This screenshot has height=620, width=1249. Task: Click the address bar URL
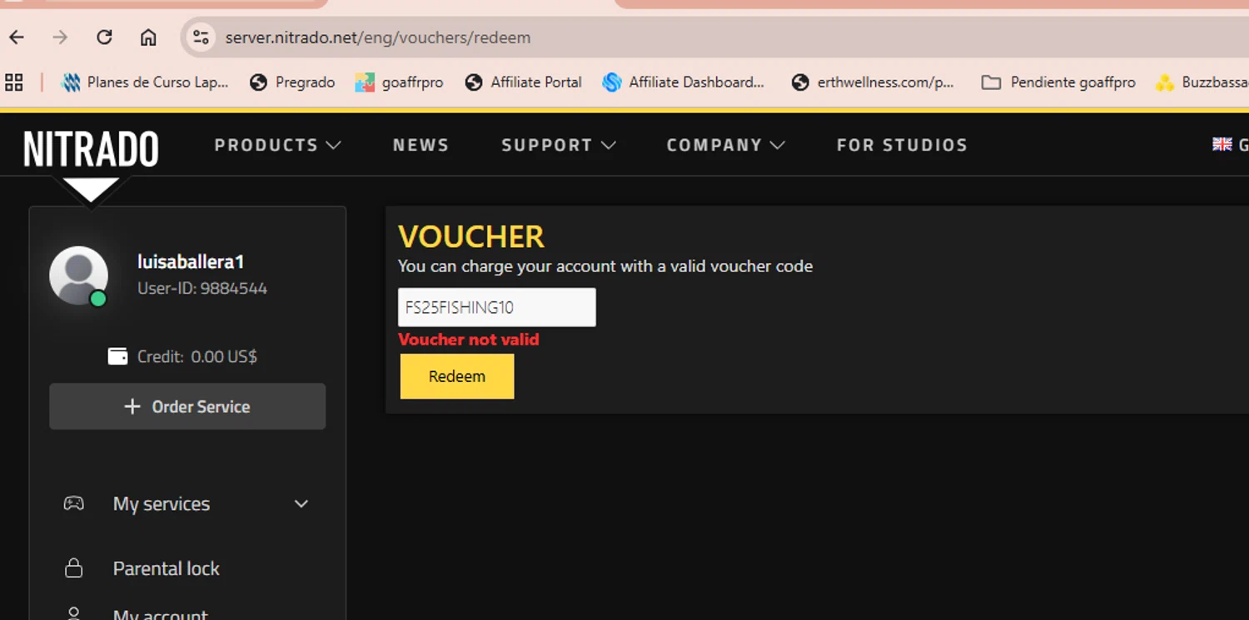pos(377,37)
